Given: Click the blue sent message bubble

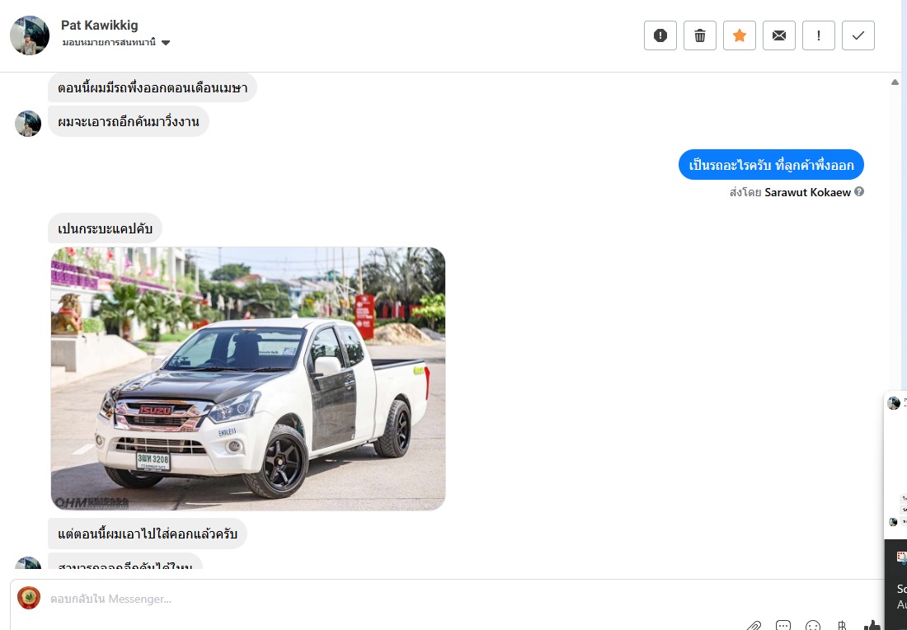Looking at the screenshot, I should click(x=771, y=165).
